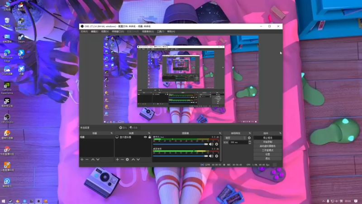Image resolution: width=362 pixels, height=204 pixels.
Task: Open Settings from the Controls panel
Action: 267,155
